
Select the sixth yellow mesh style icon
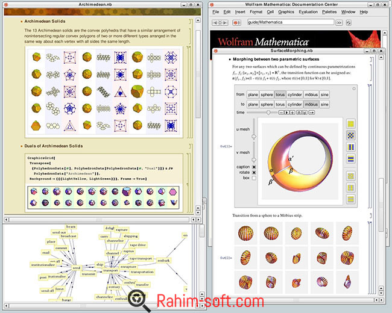[x=351, y=188]
